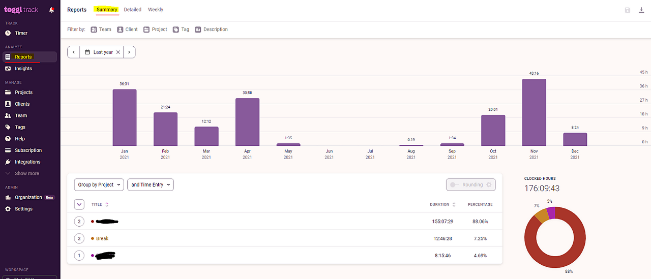
Task: Sort by Title column
Action: click(x=100, y=204)
